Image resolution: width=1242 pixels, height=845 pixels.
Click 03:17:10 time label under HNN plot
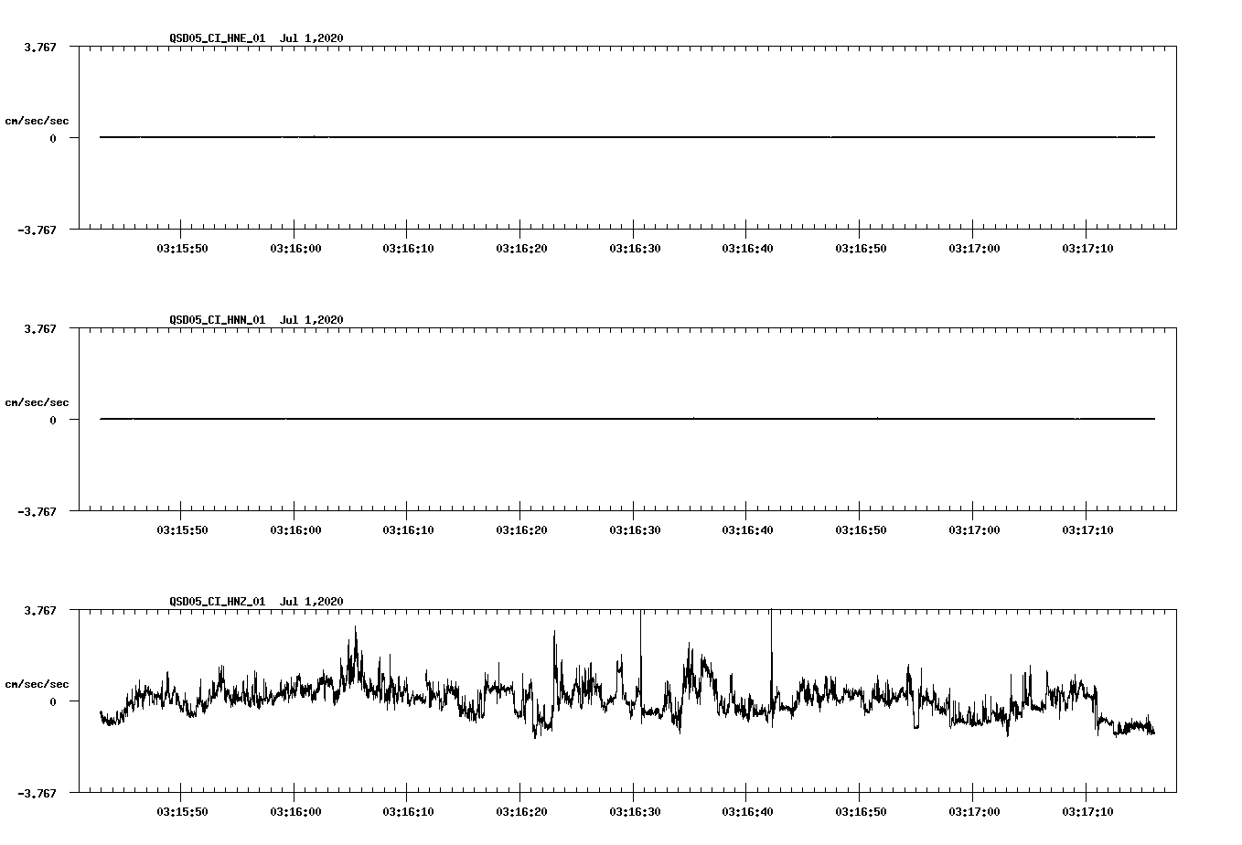[1087, 530]
